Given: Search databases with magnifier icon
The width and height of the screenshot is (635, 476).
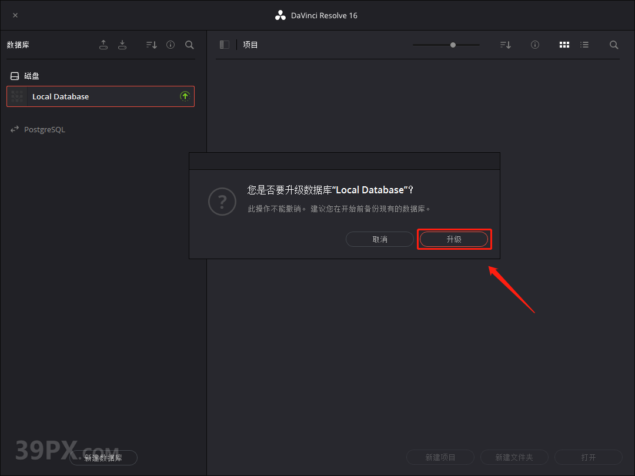Looking at the screenshot, I should [189, 45].
